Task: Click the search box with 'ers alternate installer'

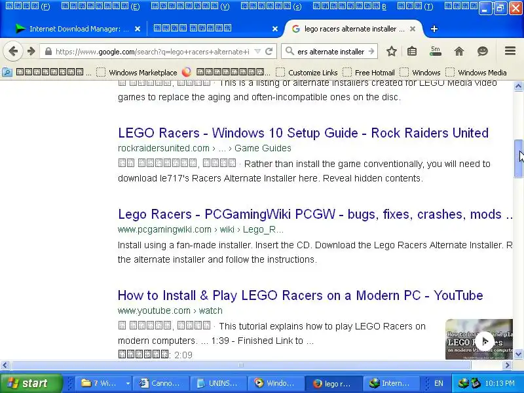Action: point(331,52)
